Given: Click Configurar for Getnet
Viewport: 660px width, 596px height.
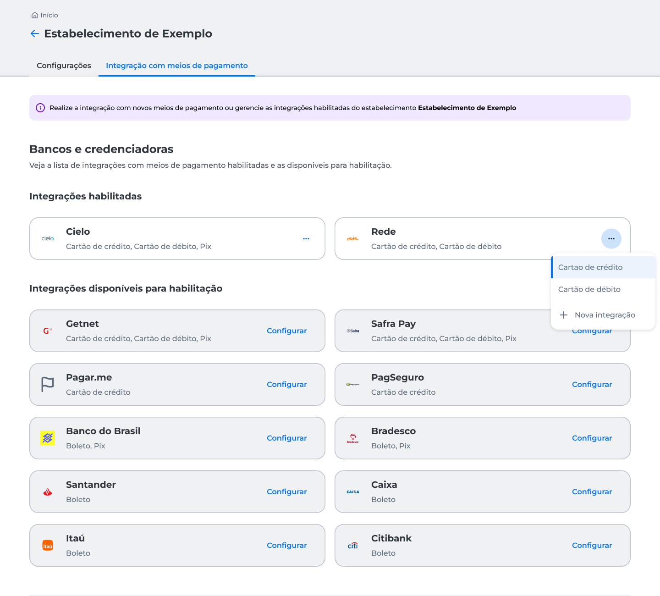Looking at the screenshot, I should click(x=287, y=331).
